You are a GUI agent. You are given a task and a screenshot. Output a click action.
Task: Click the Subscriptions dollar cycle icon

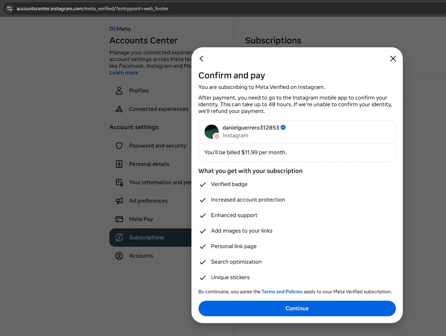119,238
